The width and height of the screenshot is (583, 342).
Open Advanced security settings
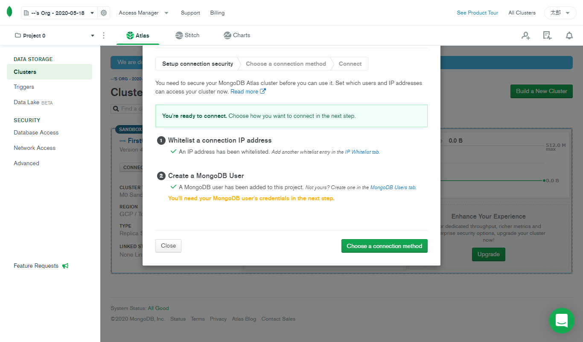[26, 163]
